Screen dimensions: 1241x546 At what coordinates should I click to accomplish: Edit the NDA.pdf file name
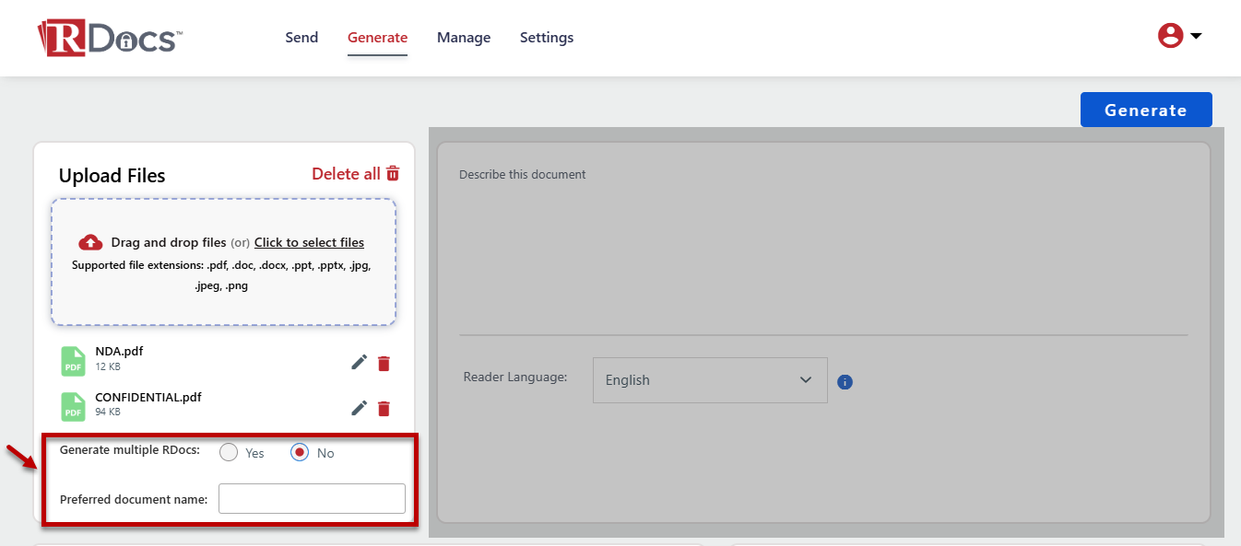[x=360, y=363]
